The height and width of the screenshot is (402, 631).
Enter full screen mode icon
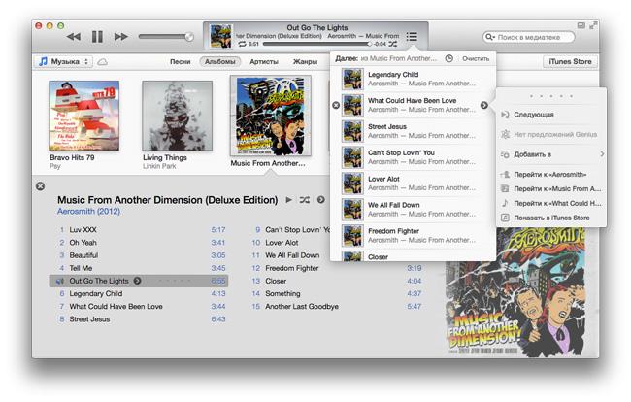point(593,25)
